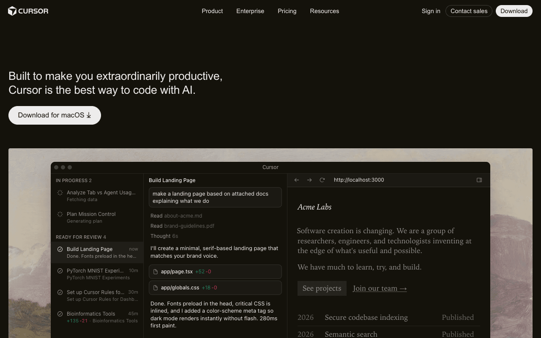Open the Product menu

point(212,11)
